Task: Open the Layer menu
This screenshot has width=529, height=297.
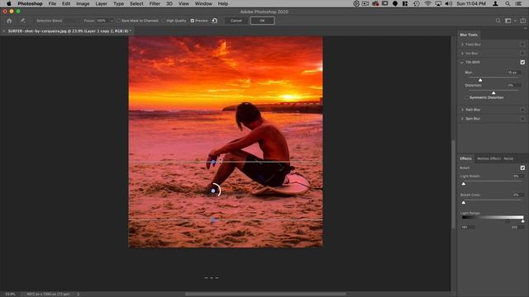Action: pos(101,3)
